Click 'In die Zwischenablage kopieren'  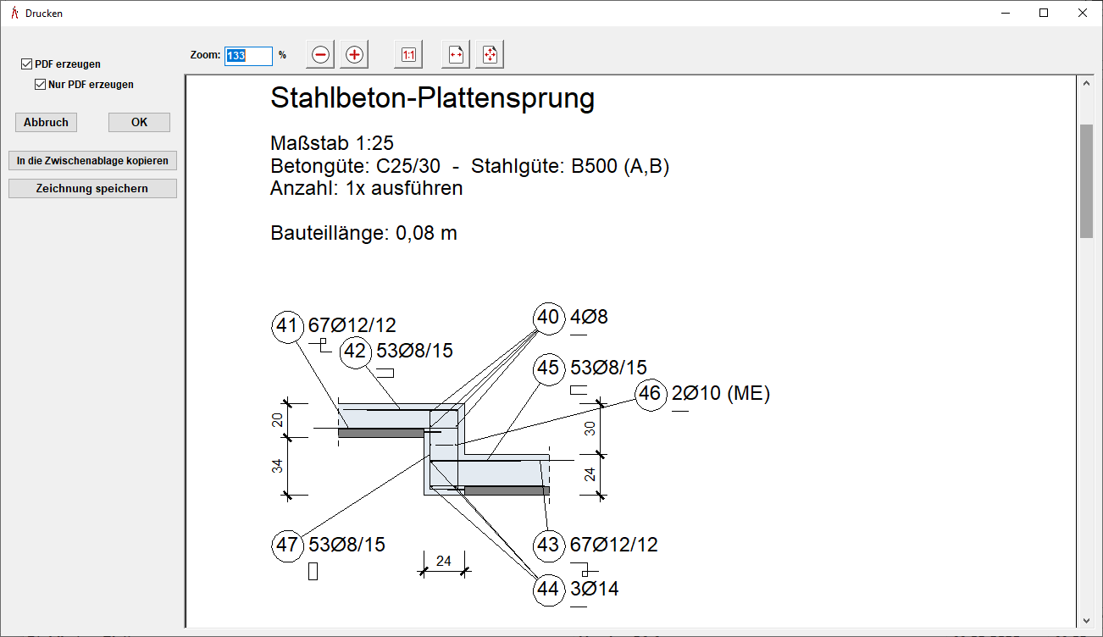click(92, 161)
